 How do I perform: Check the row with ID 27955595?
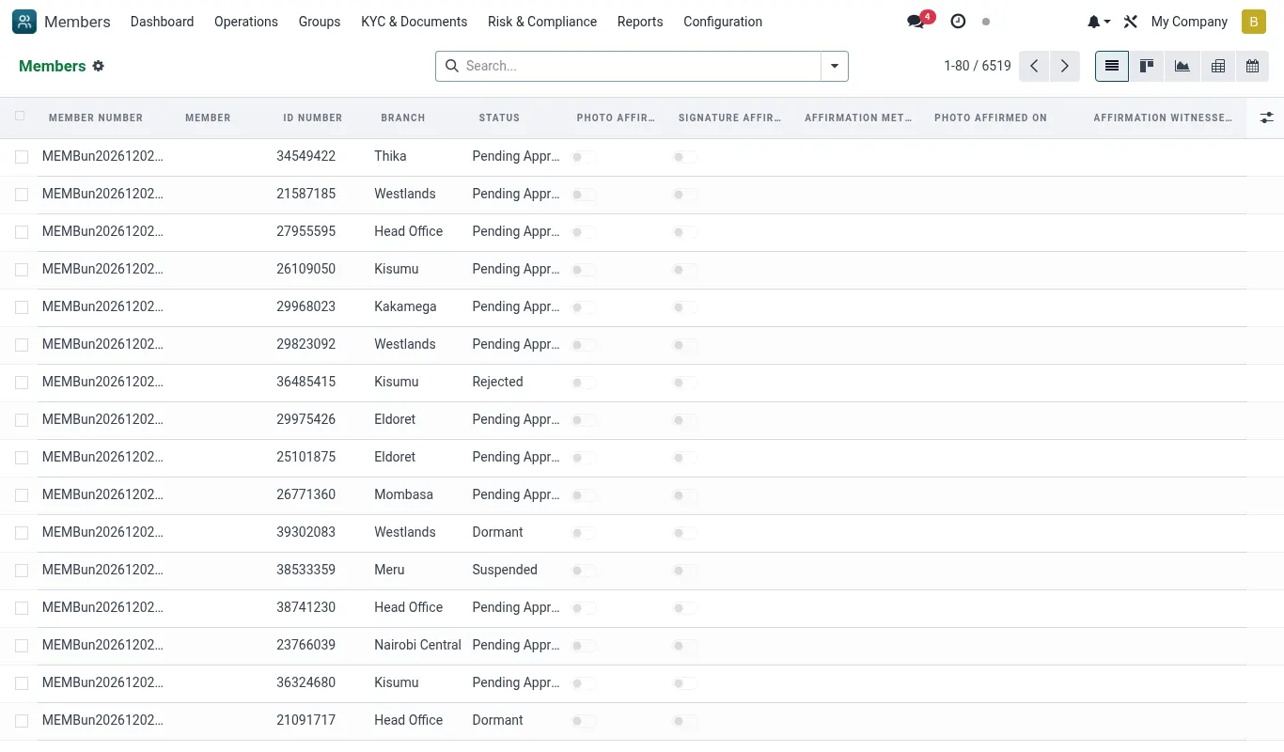[x=22, y=232]
